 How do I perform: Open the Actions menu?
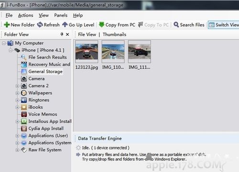(x=25, y=15)
